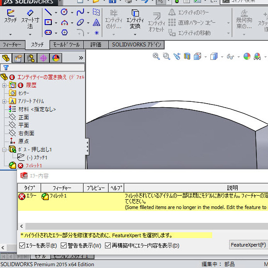The image size is (268, 268).
Task: Open the Circle tool dropdown arrow
Action: (72, 13)
